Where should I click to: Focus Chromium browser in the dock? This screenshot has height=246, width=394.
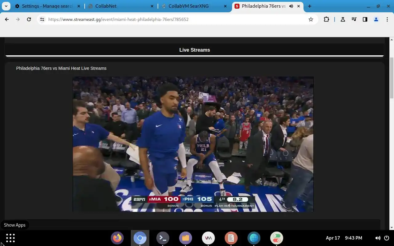pos(140,238)
